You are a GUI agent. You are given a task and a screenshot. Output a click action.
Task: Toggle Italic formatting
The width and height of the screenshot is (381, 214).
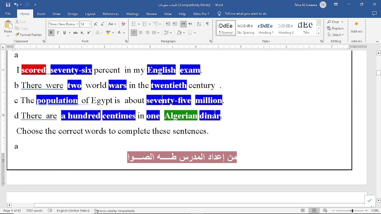[58, 33]
